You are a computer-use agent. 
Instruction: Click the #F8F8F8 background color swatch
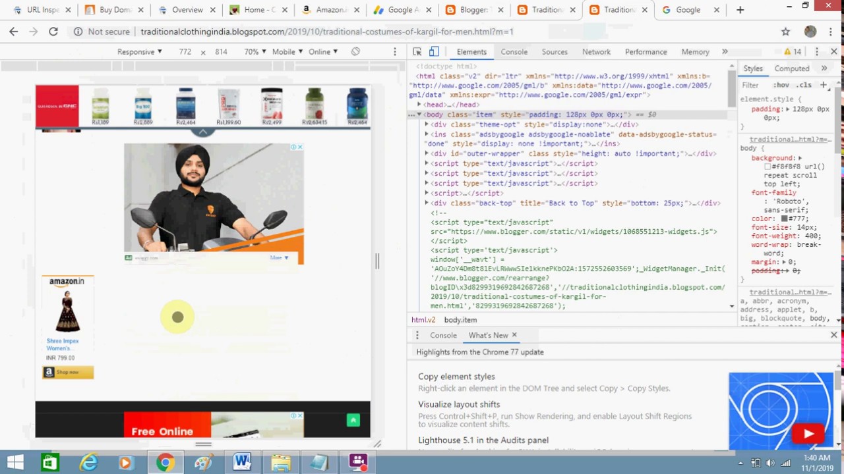[768, 167]
